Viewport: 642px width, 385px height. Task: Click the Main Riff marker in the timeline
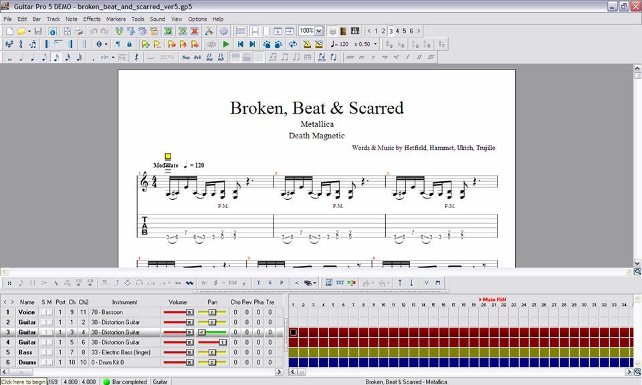[492, 299]
